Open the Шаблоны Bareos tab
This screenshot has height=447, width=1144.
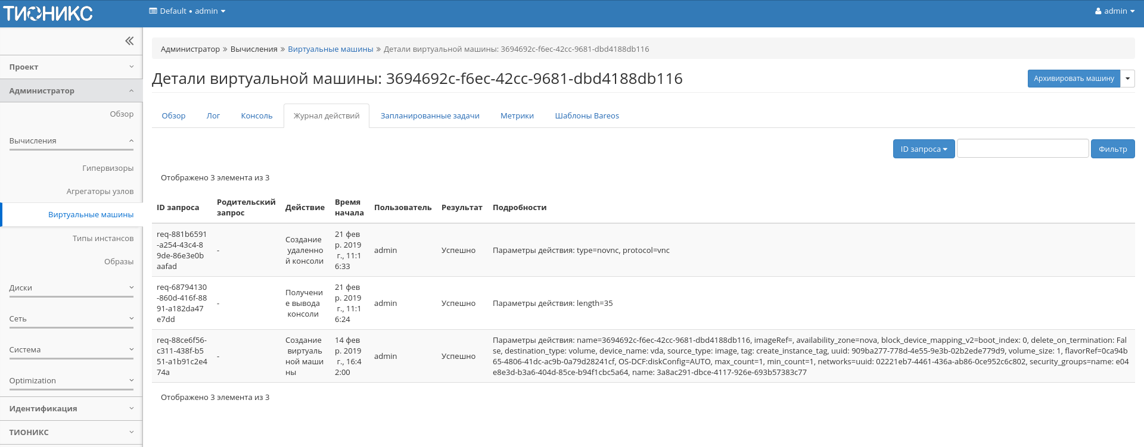point(586,116)
